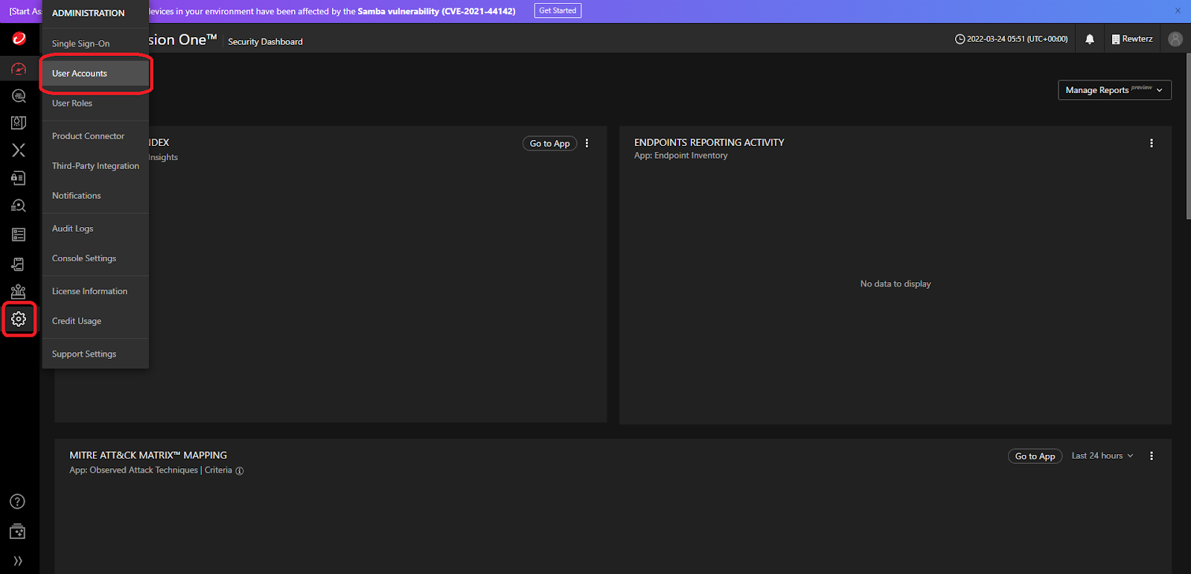1191x574 pixels.
Task: Click the Rewterz company name
Action: pos(1137,39)
